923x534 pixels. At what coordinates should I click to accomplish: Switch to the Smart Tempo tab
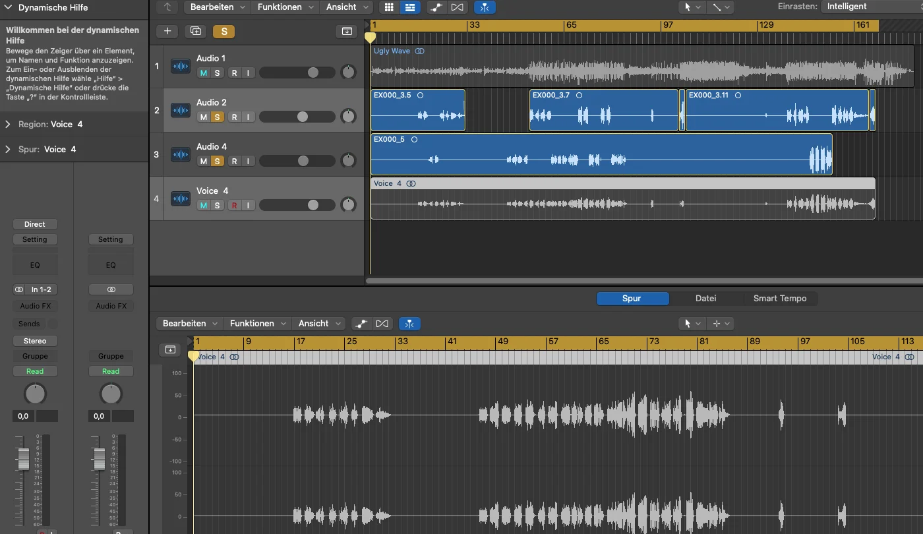point(780,298)
